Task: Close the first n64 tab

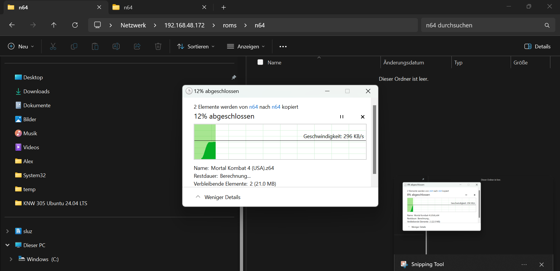Action: (x=99, y=7)
